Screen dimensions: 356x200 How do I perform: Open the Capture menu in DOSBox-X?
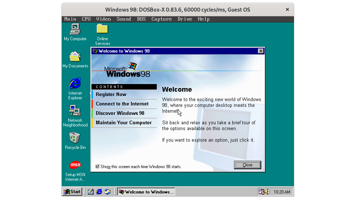click(161, 19)
